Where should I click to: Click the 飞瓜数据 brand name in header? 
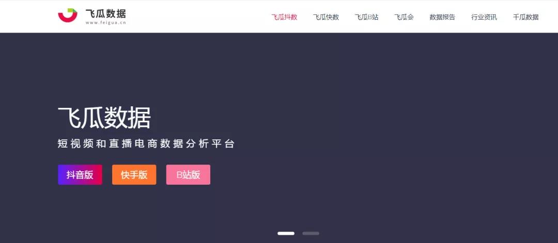click(x=106, y=14)
